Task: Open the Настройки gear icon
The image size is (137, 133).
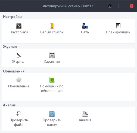Action: [19, 26]
